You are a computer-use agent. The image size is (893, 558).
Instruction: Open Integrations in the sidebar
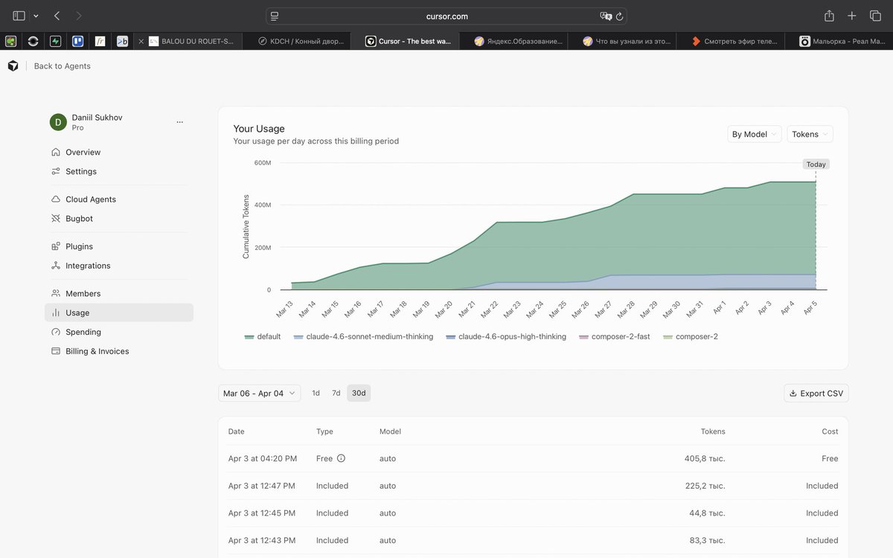[x=119, y=266]
